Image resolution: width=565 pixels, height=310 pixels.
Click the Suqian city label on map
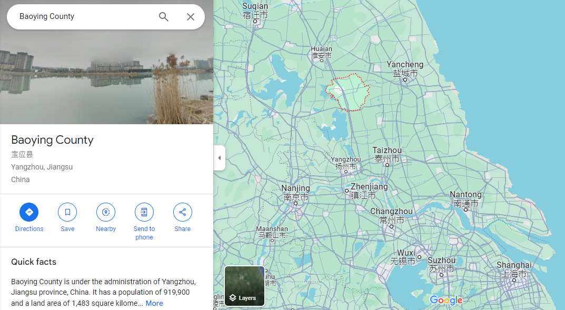[x=255, y=11]
